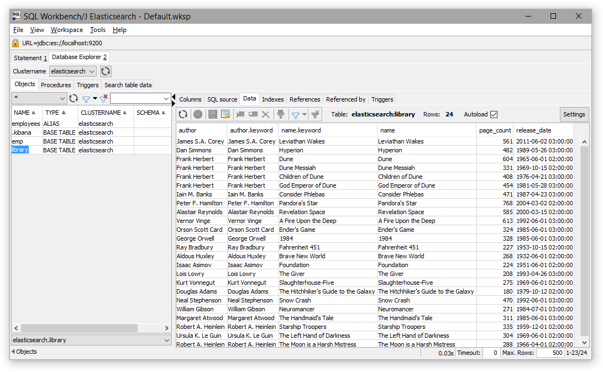Reload the library table data

tap(182, 114)
